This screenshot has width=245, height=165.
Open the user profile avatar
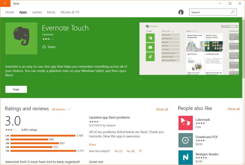coord(181,12)
